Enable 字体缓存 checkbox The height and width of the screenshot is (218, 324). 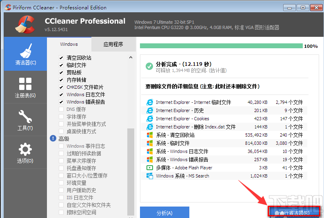[61, 117]
